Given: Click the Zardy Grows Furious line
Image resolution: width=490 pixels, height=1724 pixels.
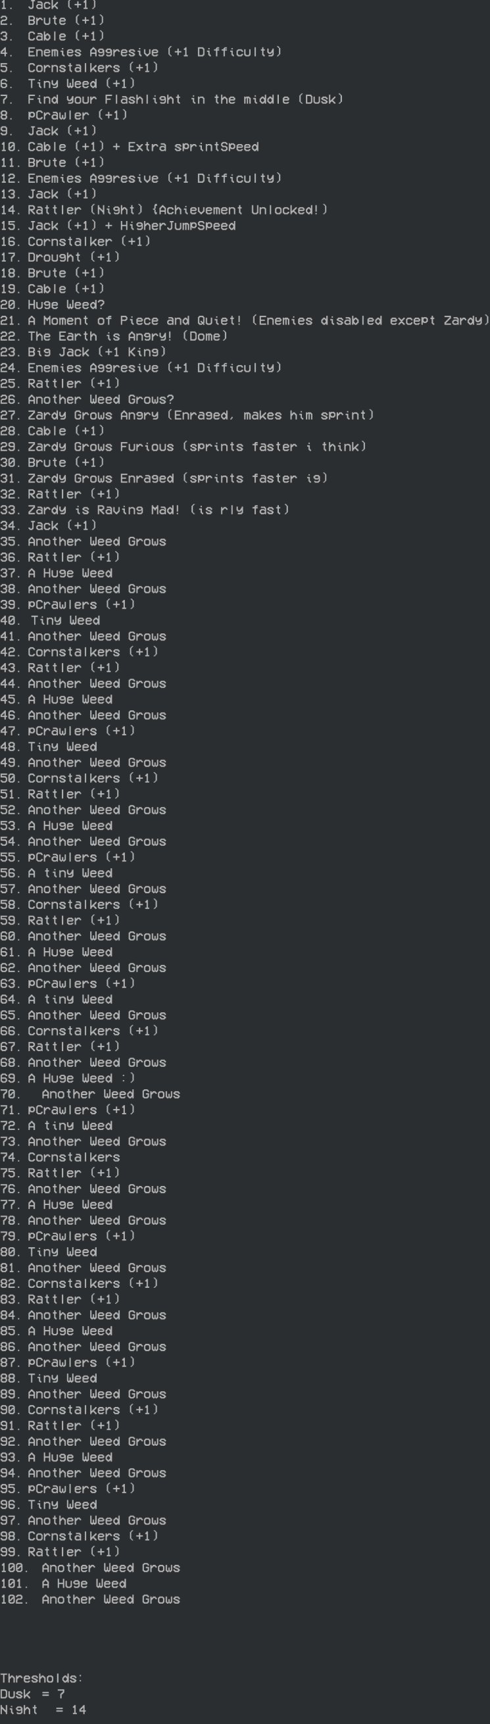Looking at the screenshot, I should click(x=183, y=447).
